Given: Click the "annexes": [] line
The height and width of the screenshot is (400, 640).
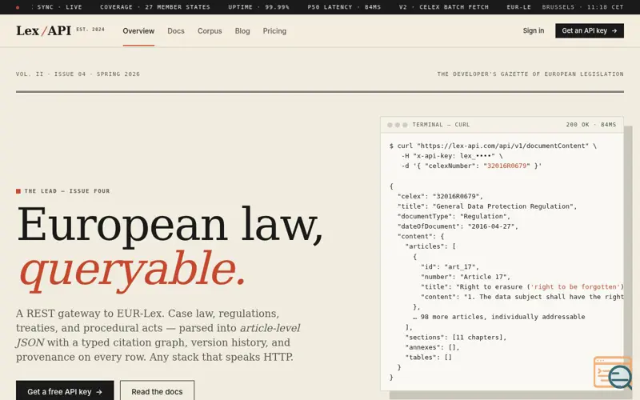Looking at the screenshot, I should pyautogui.click(x=432, y=347).
